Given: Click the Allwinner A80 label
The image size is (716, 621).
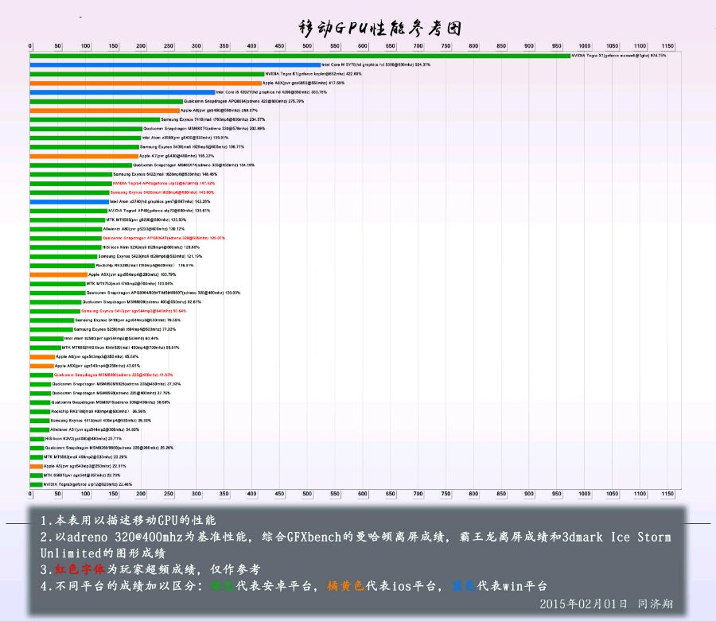Looking at the screenshot, I should pos(144,229).
